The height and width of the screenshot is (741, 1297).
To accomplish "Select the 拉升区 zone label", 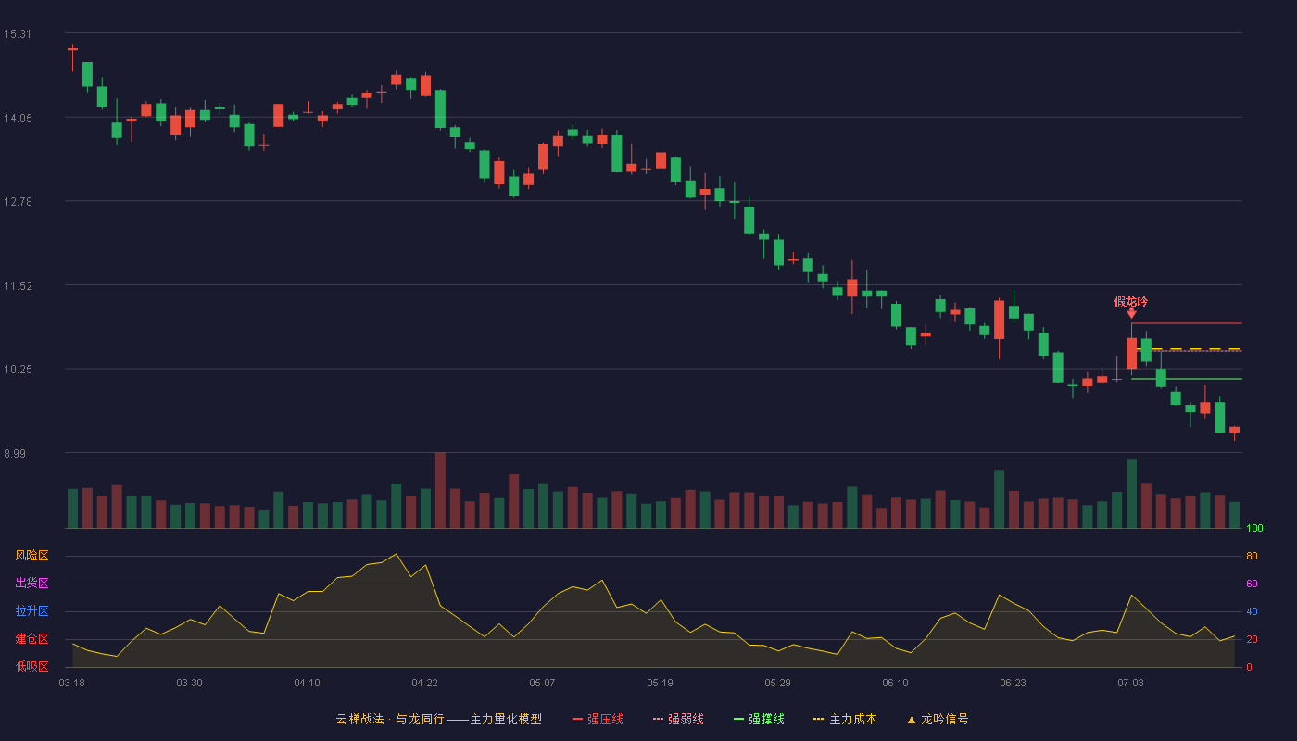I will tap(31, 611).
